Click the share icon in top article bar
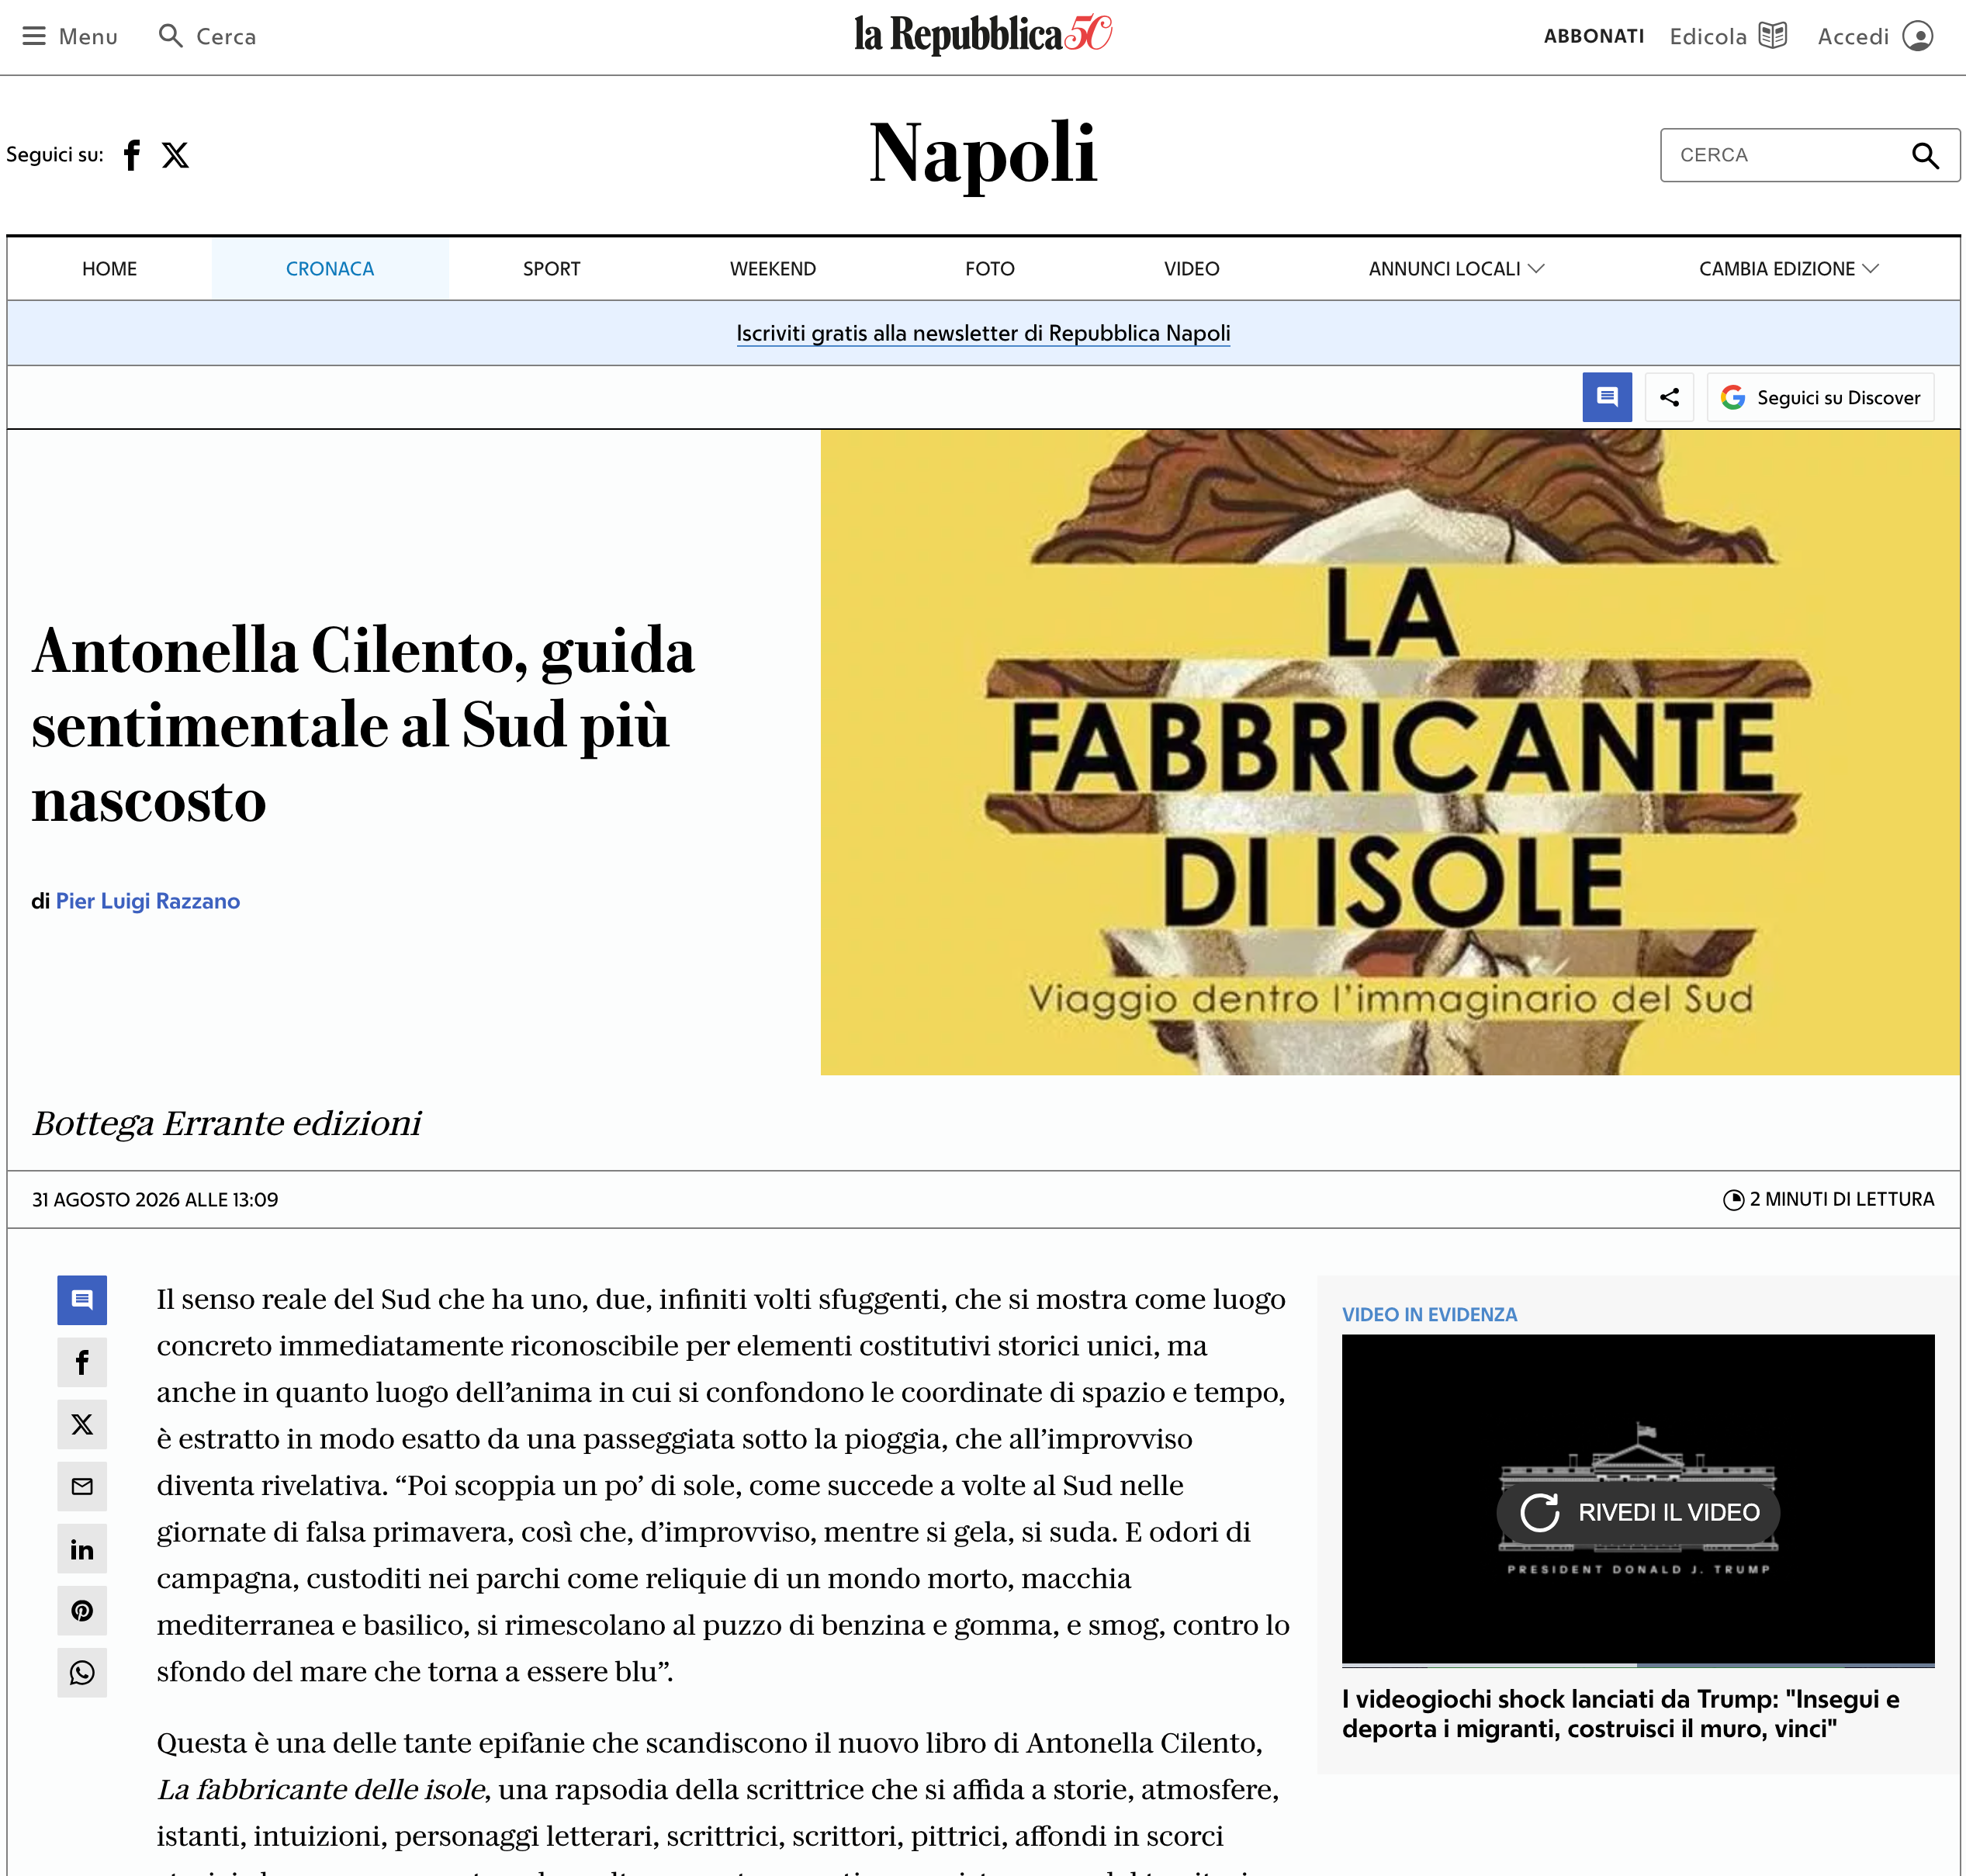This screenshot has height=1876, width=1966. pos(1669,397)
